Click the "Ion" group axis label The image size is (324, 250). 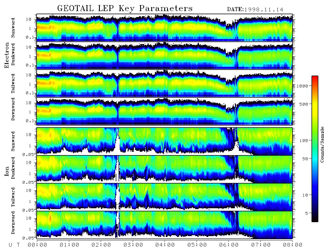pos(7,171)
